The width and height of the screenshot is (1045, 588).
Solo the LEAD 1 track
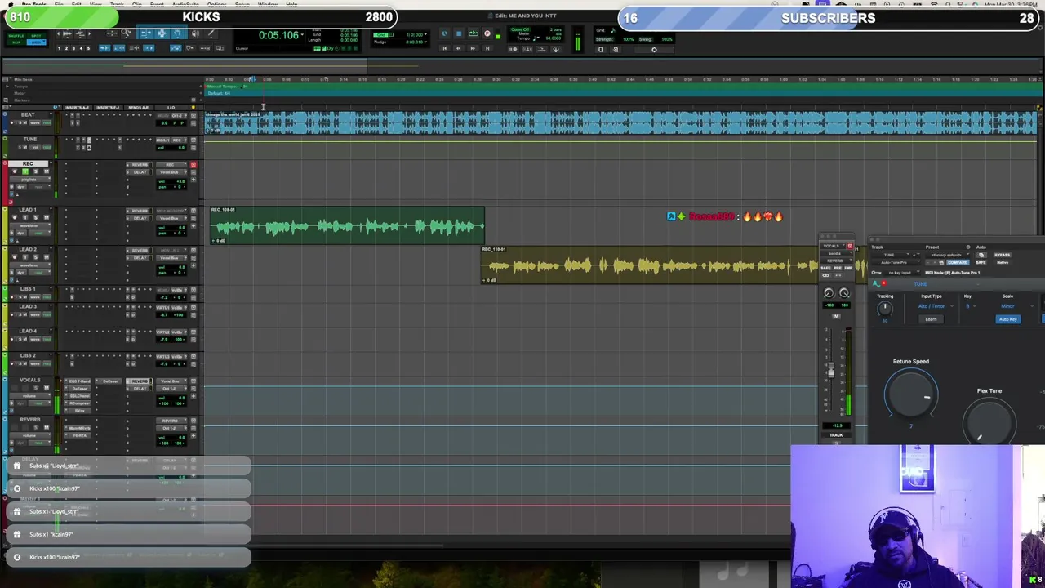[x=36, y=217]
